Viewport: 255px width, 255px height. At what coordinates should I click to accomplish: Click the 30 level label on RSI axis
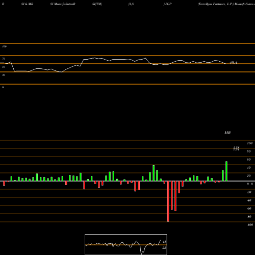(4, 75)
